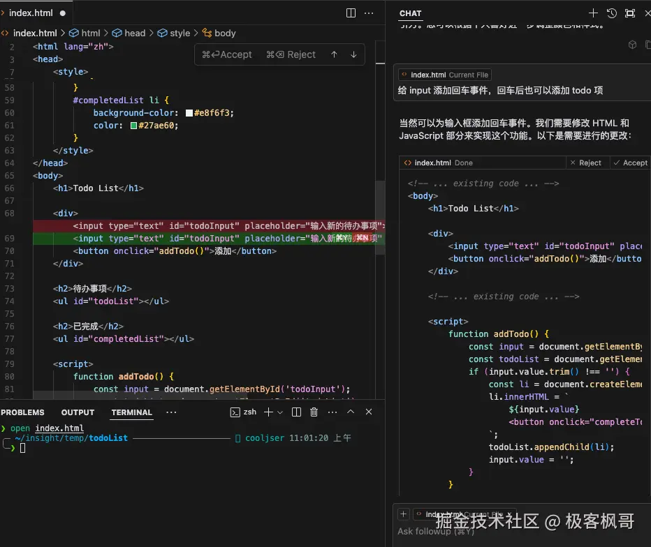Split the editor with the split icon

coord(351,13)
